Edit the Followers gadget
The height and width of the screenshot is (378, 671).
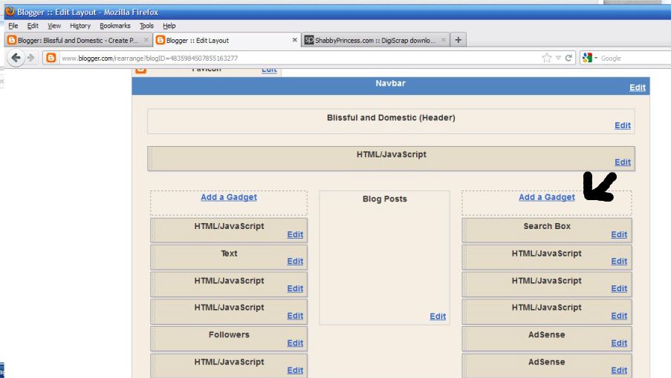click(x=295, y=343)
